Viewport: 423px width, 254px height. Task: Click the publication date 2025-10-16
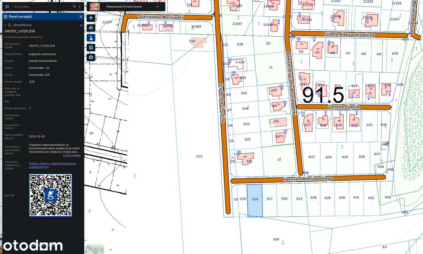point(37,136)
